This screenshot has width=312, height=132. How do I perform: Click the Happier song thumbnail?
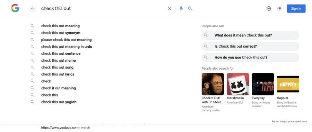pyautogui.click(x=288, y=84)
